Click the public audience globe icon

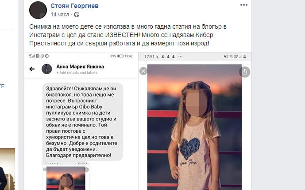(77, 15)
